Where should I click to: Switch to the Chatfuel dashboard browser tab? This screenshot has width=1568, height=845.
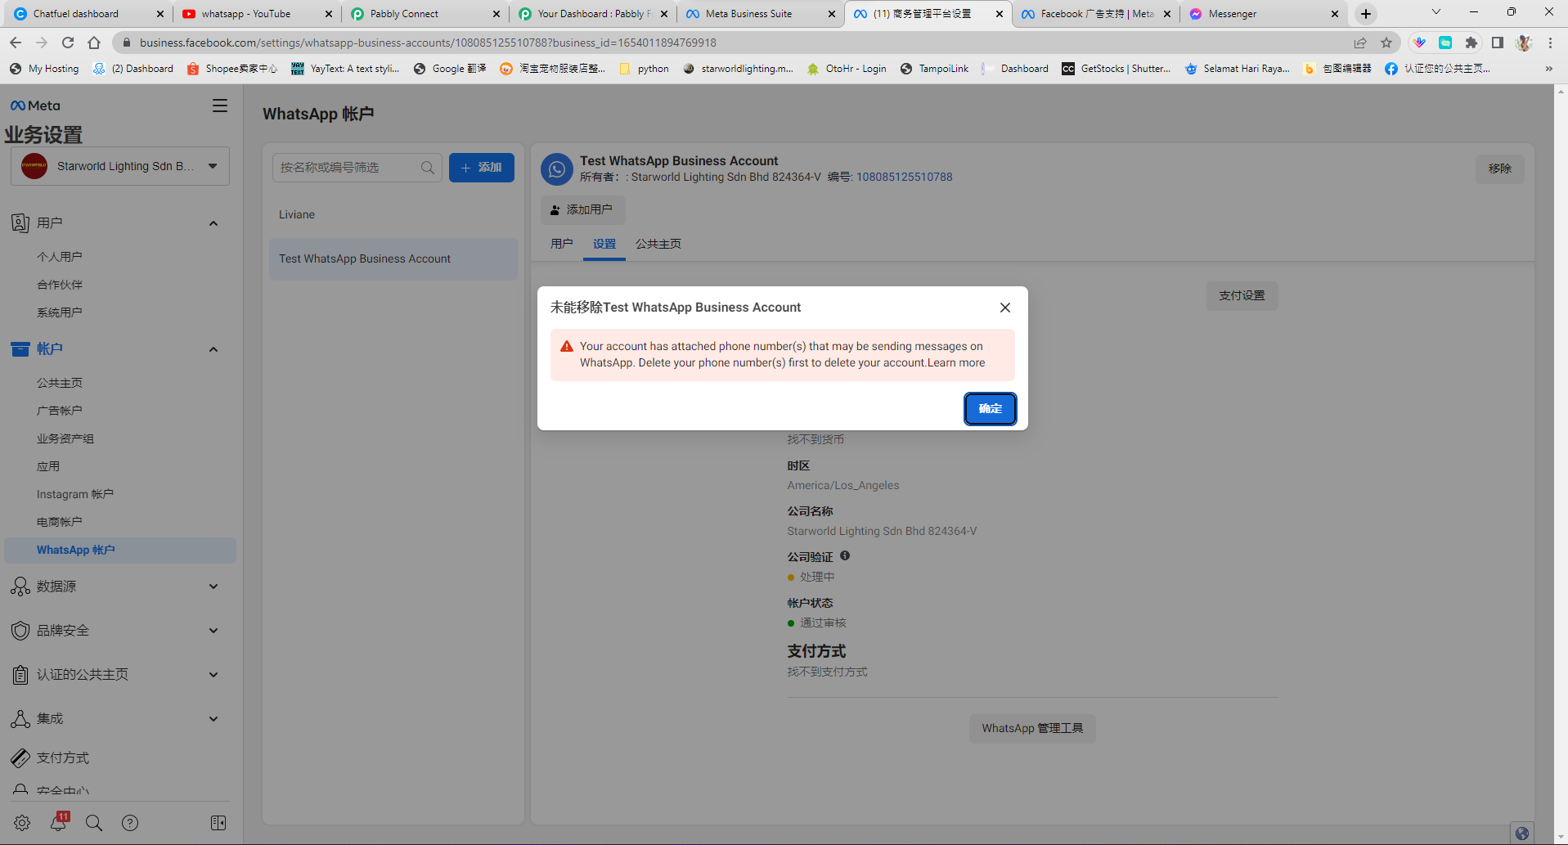[88, 14]
